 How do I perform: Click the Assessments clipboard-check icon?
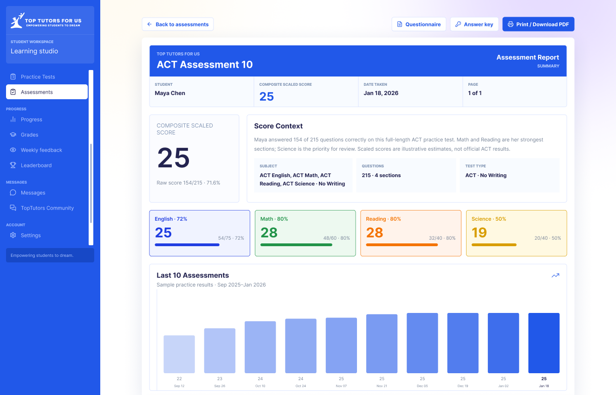click(x=13, y=92)
